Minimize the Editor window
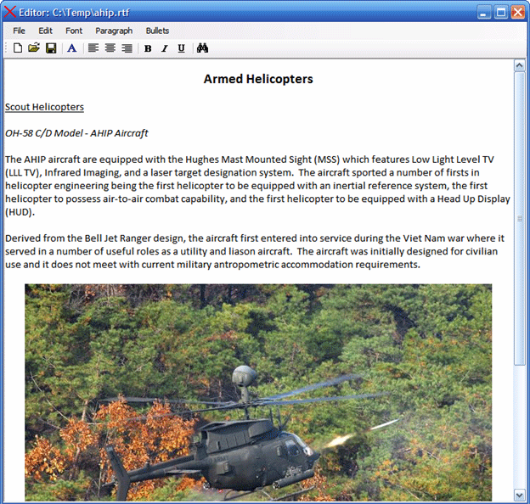530x504 pixels. (x=483, y=13)
